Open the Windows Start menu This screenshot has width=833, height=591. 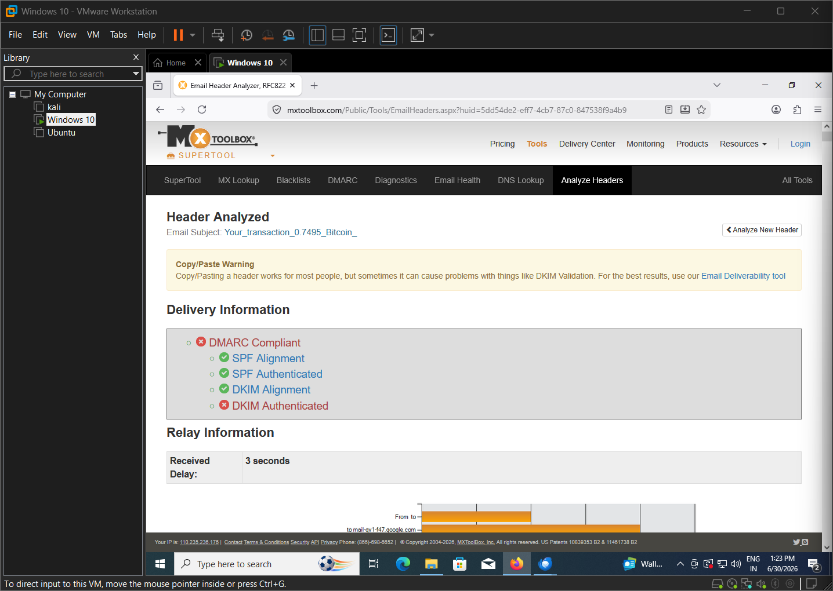pyautogui.click(x=161, y=564)
